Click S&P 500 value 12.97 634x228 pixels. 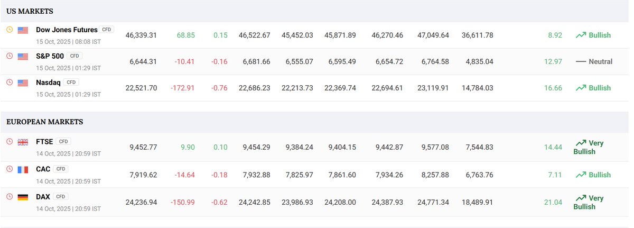553,61
